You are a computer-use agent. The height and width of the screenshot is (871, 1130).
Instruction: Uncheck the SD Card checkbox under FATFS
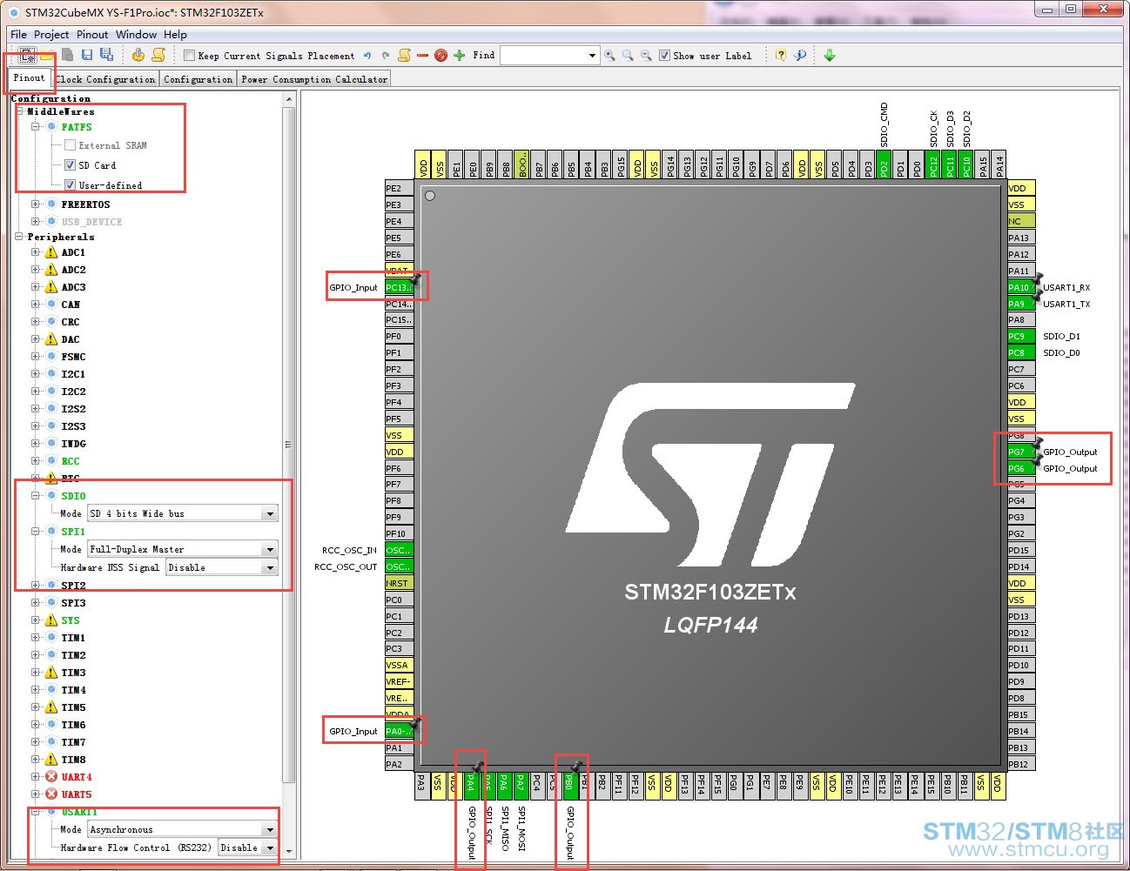point(70,165)
